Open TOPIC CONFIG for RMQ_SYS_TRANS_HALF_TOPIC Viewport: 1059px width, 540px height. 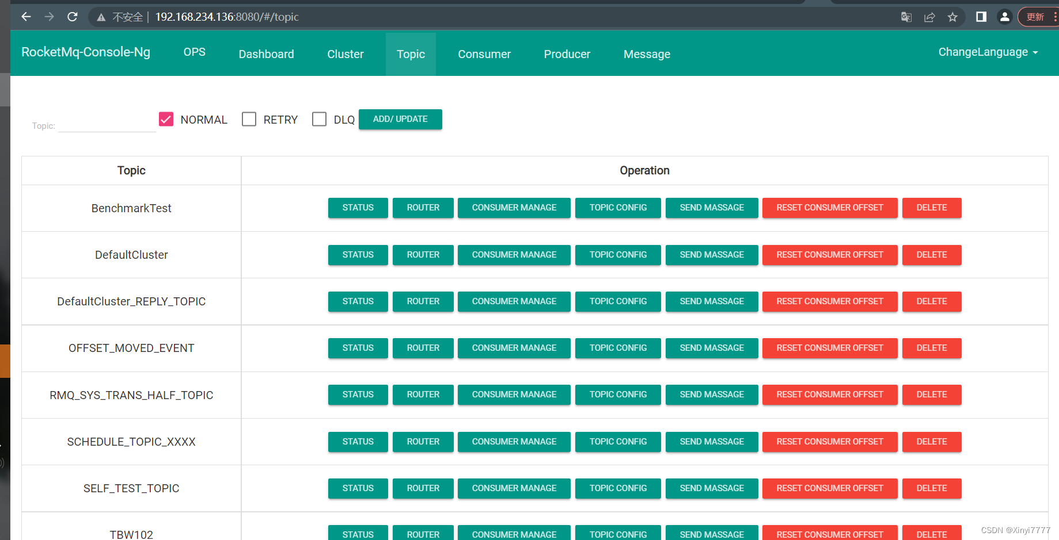coord(618,395)
